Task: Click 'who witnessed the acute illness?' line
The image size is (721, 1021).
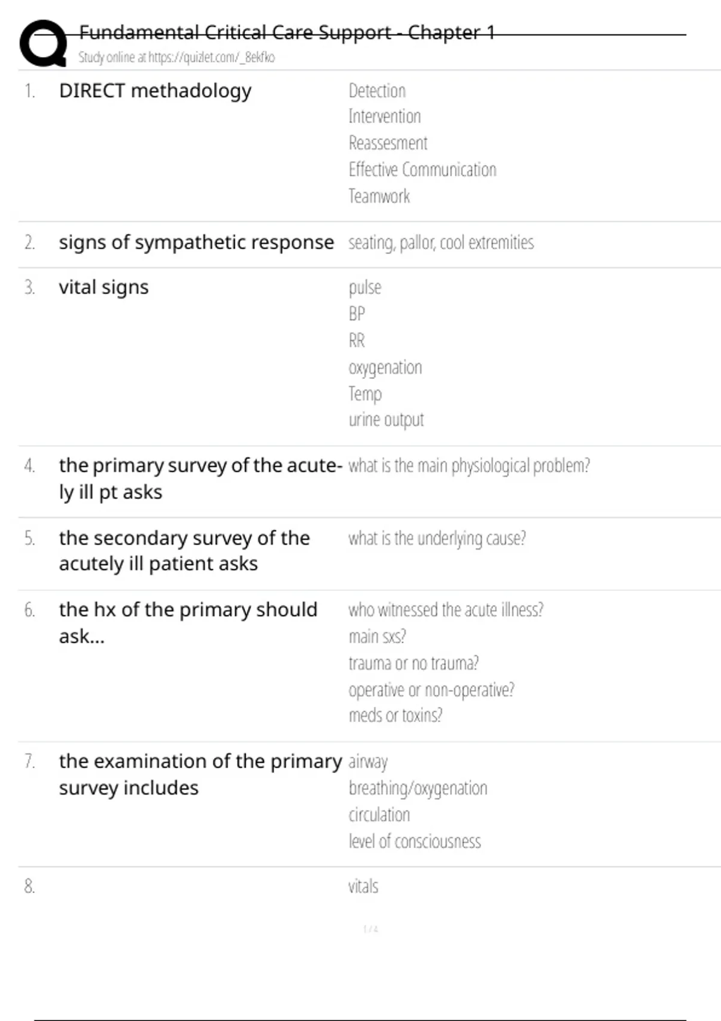Action: (x=445, y=610)
